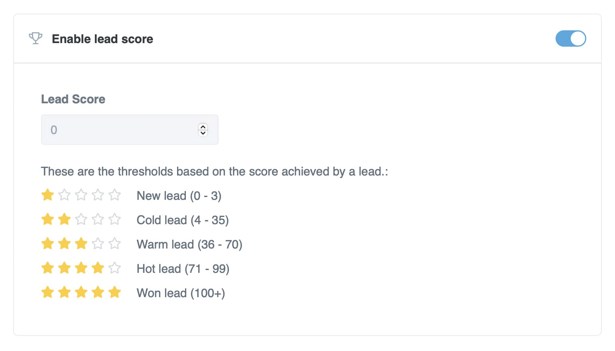
Task: Click the Won lead (100+) label
Action: click(x=181, y=293)
